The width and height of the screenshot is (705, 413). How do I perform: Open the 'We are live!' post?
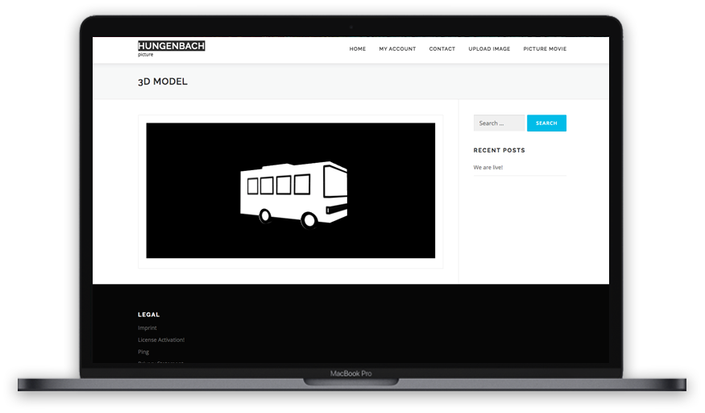(x=487, y=167)
